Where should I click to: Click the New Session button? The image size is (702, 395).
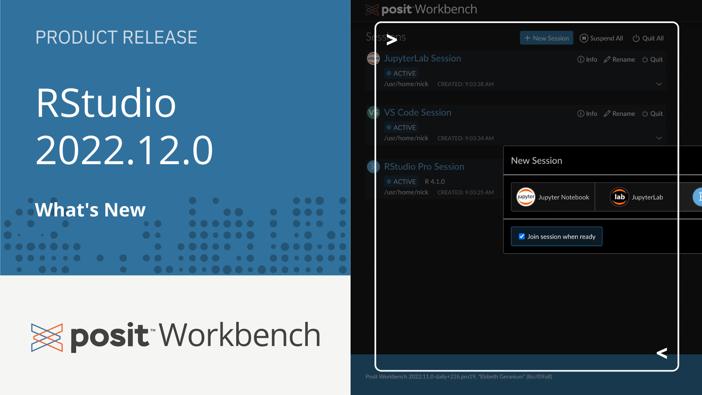point(546,38)
